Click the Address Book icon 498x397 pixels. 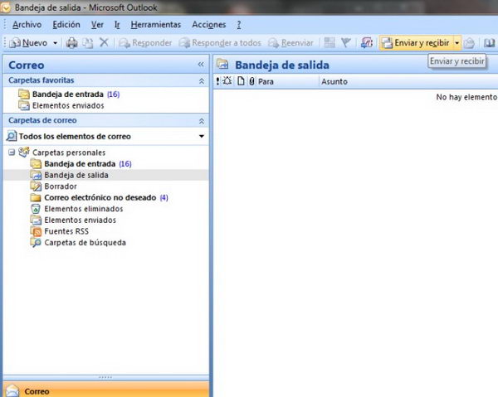(x=489, y=43)
